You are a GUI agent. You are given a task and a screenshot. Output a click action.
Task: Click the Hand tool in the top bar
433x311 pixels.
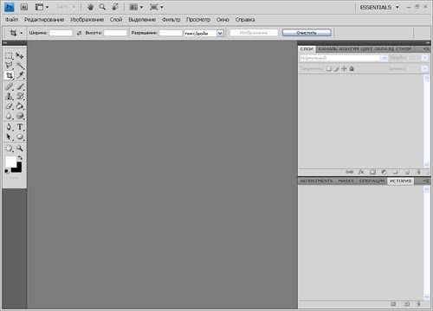90,7
